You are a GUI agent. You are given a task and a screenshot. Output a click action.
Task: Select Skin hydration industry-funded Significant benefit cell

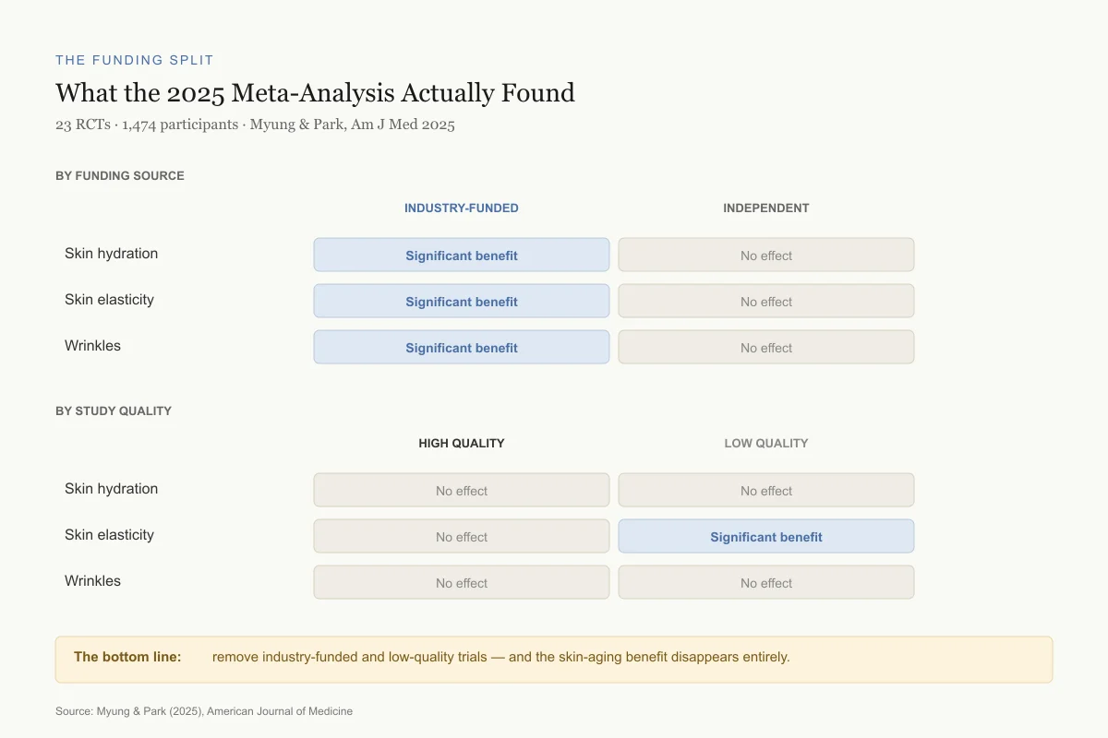(462, 255)
